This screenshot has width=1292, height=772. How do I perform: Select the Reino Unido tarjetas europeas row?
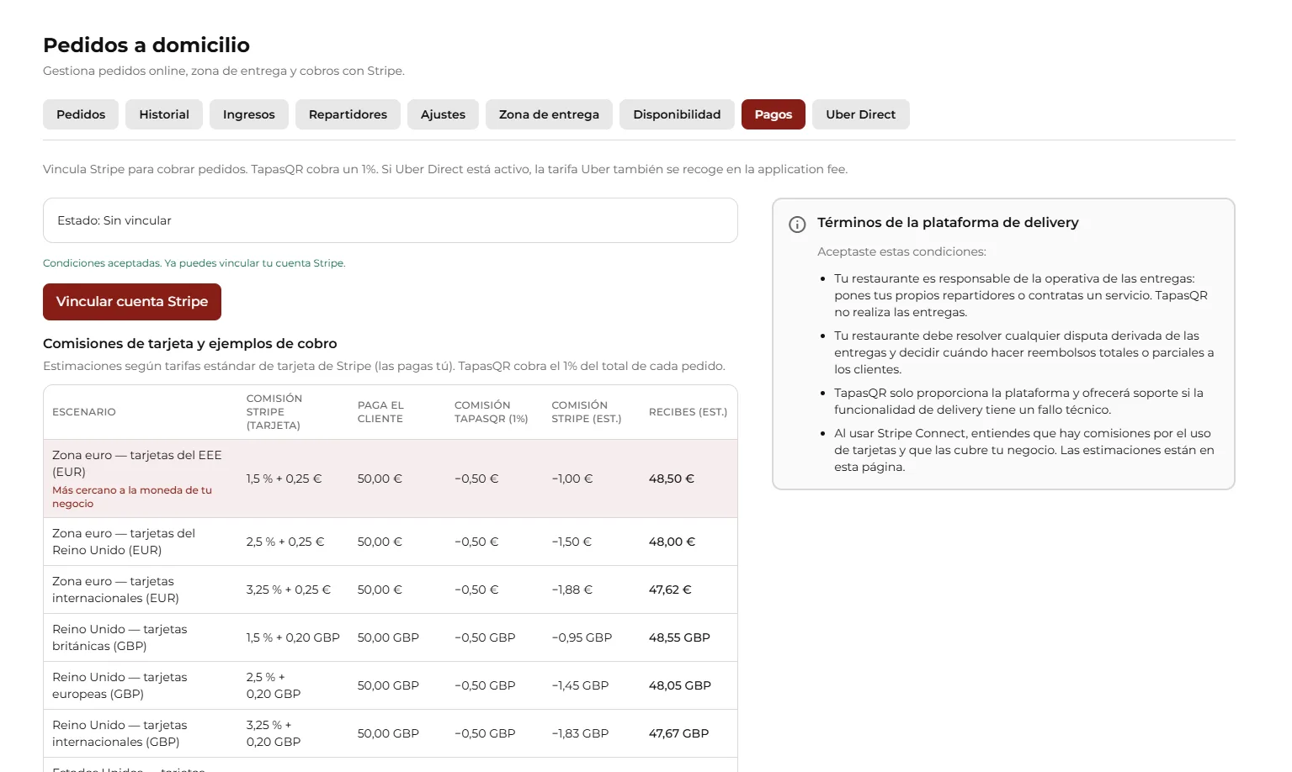click(x=391, y=685)
